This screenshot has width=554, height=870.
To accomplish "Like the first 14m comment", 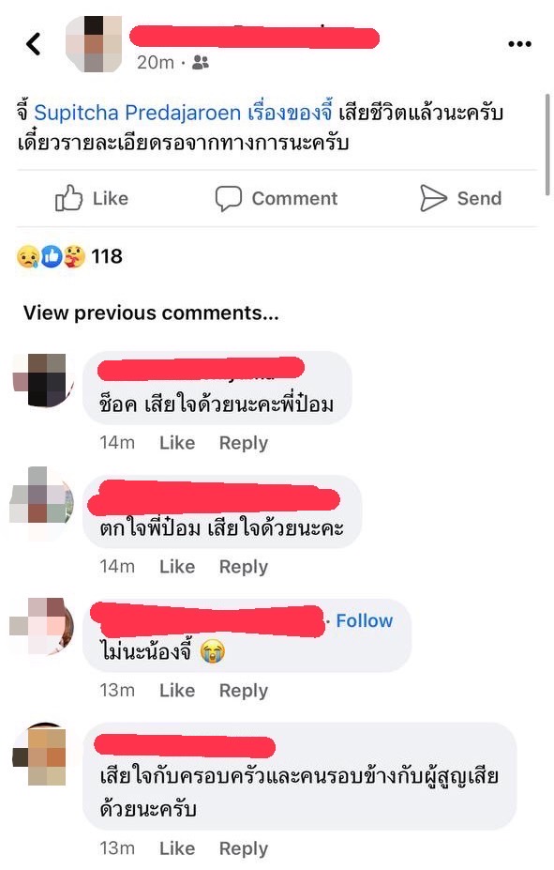I will (x=177, y=443).
